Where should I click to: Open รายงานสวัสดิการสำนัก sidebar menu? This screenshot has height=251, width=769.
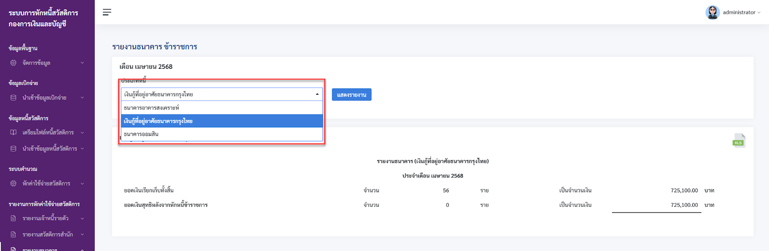click(x=47, y=235)
